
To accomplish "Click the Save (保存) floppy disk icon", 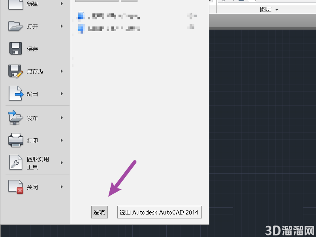I will point(15,49).
